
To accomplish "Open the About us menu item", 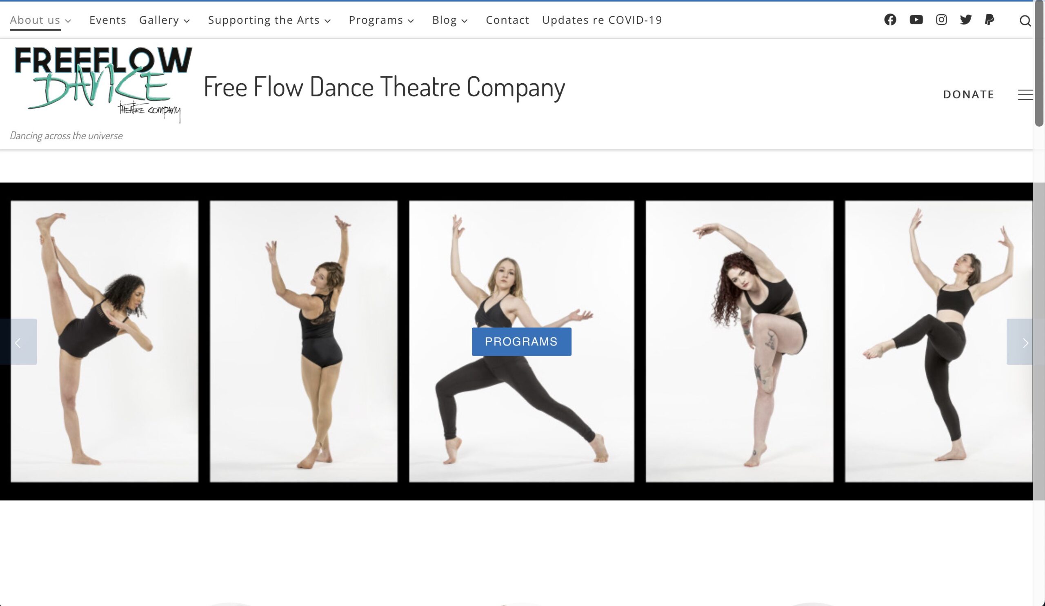I will click(x=35, y=20).
